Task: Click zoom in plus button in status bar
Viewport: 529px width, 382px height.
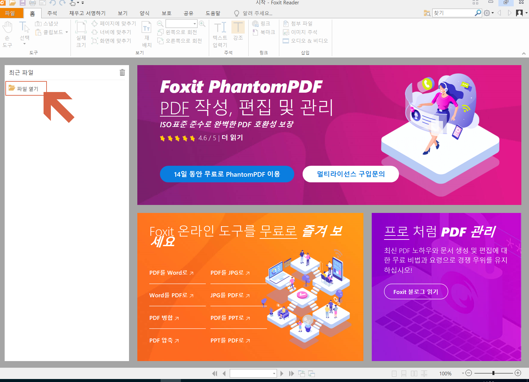Action: coord(518,373)
